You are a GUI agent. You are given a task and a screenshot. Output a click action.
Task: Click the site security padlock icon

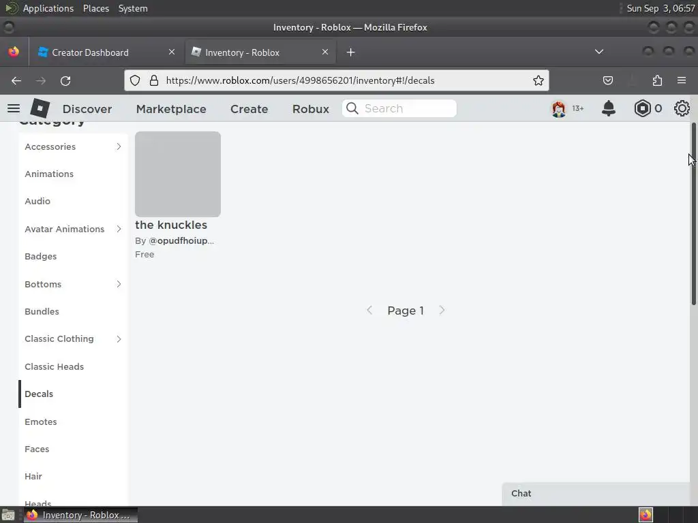click(x=153, y=80)
